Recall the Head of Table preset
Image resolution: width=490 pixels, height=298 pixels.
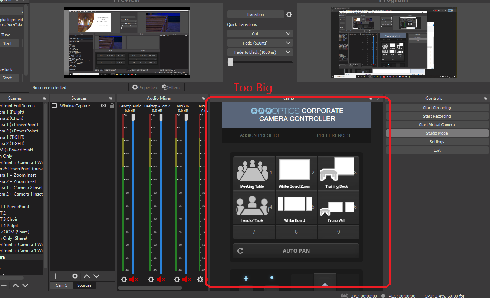click(254, 207)
